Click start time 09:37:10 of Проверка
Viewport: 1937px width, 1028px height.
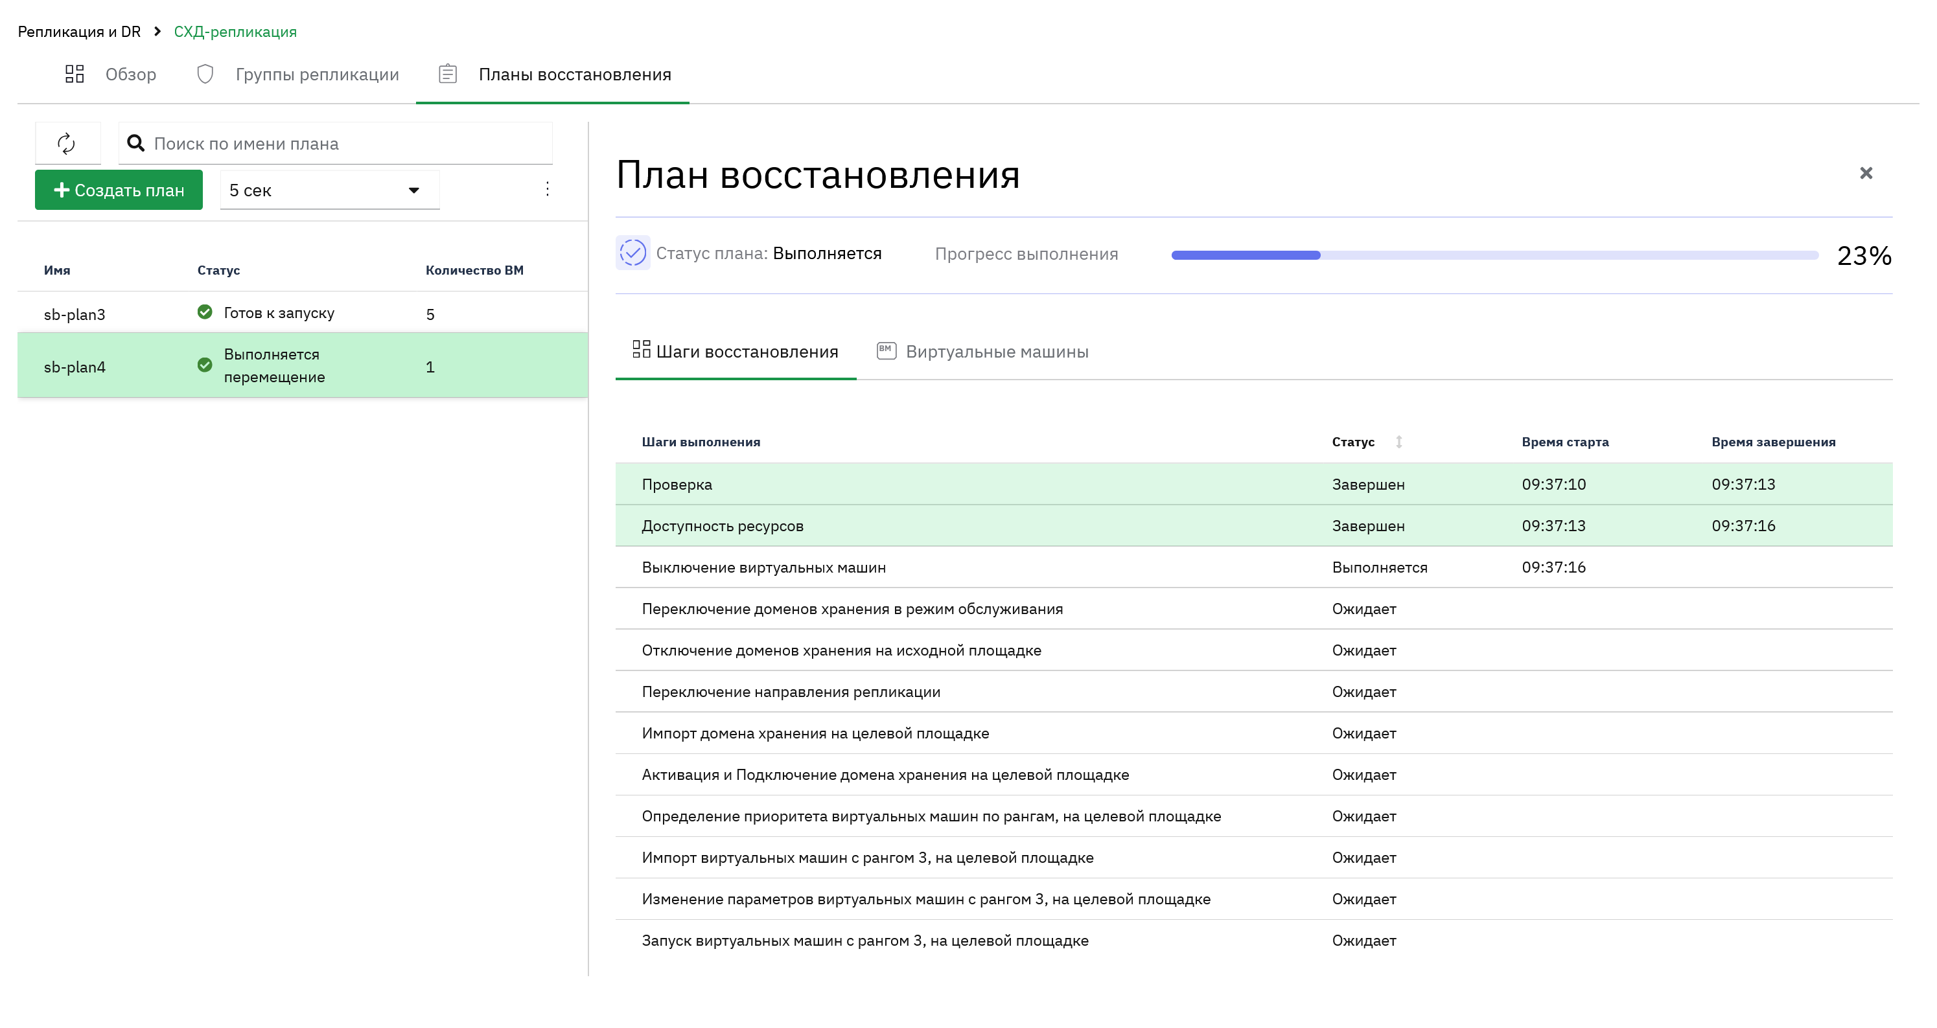pyautogui.click(x=1553, y=484)
